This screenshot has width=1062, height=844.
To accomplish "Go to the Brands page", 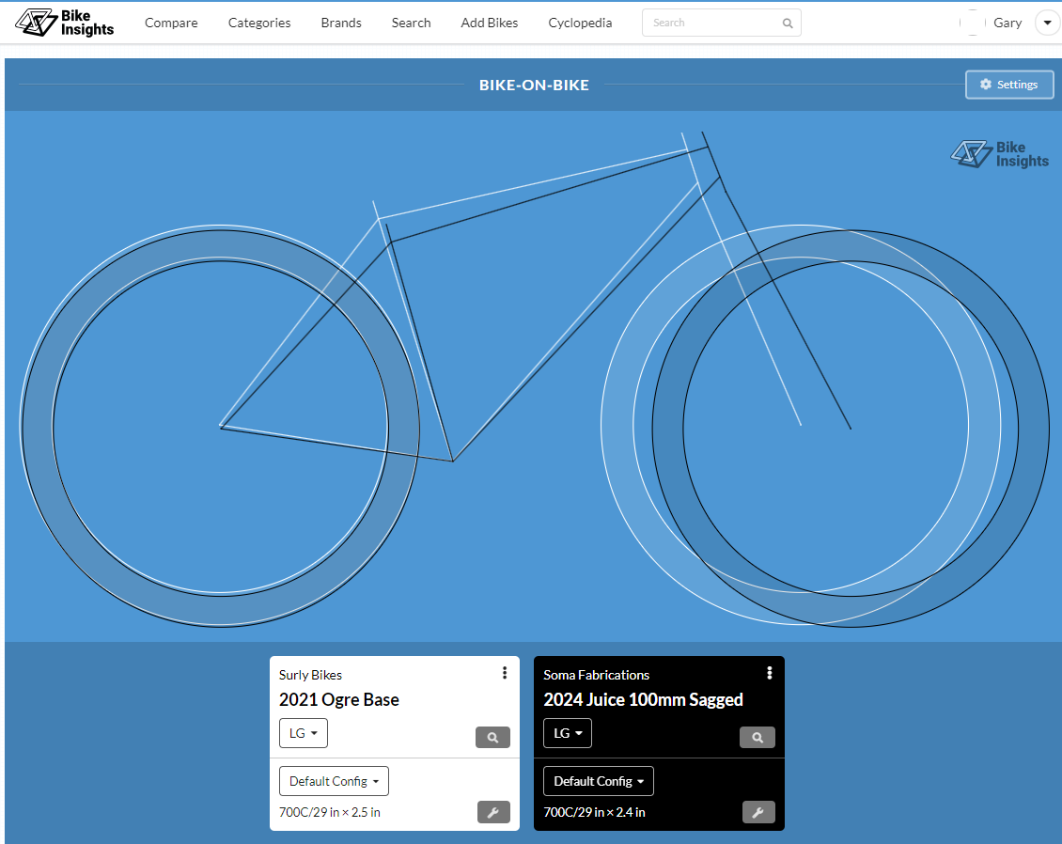I will [341, 23].
